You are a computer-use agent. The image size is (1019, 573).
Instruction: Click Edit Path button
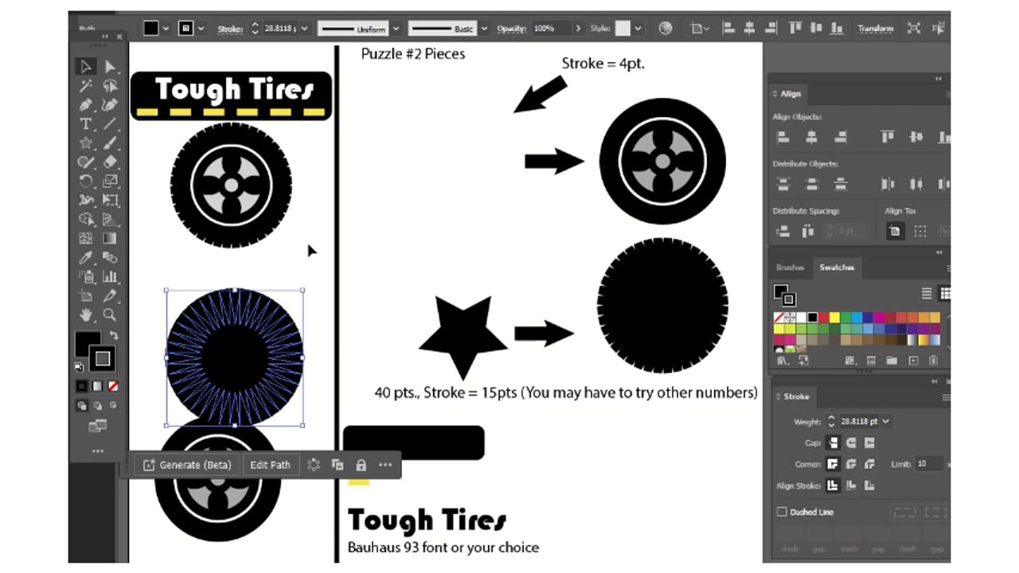(271, 465)
